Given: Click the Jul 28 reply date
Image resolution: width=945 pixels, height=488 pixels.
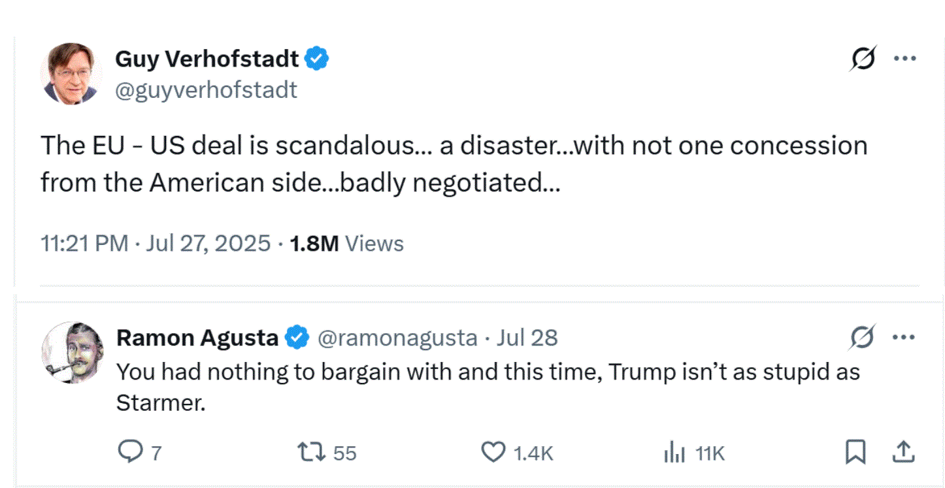Looking at the screenshot, I should [527, 338].
